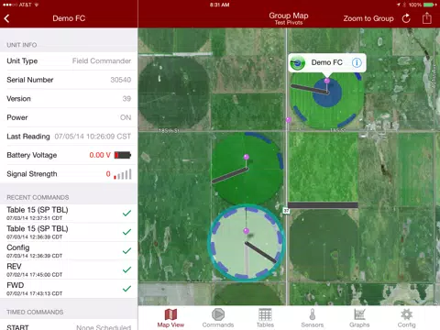This screenshot has height=330, width=440.
Task: Tap the Demo FC panel title
Action: pos(69,18)
